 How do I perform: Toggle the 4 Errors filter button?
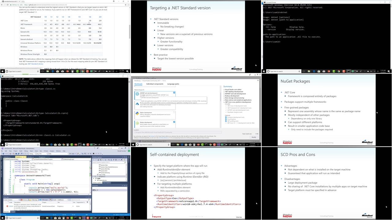(24, 200)
